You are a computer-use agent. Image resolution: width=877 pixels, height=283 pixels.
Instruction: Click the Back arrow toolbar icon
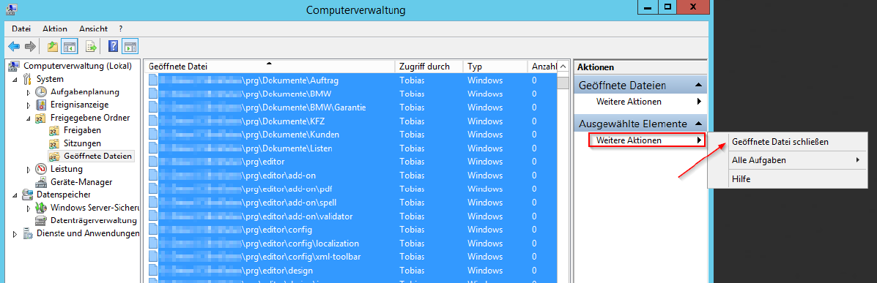(13, 46)
